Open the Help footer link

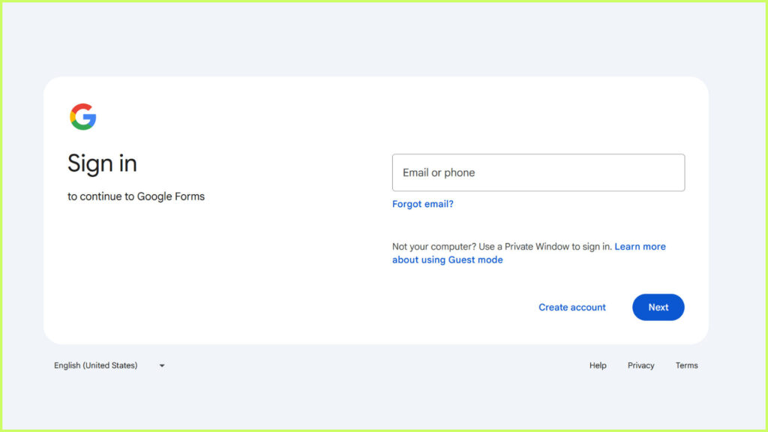(598, 365)
